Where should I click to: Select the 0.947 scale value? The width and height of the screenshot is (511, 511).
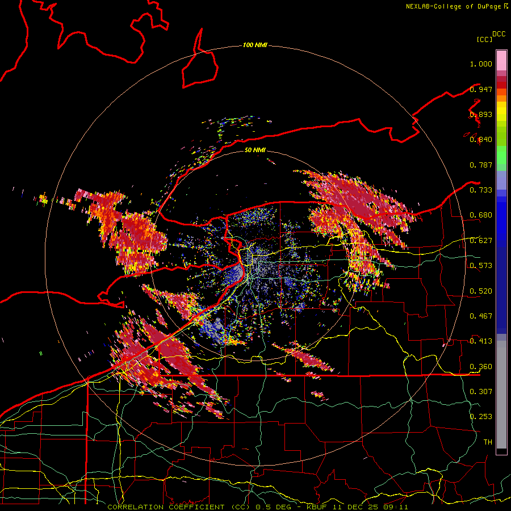(481, 89)
